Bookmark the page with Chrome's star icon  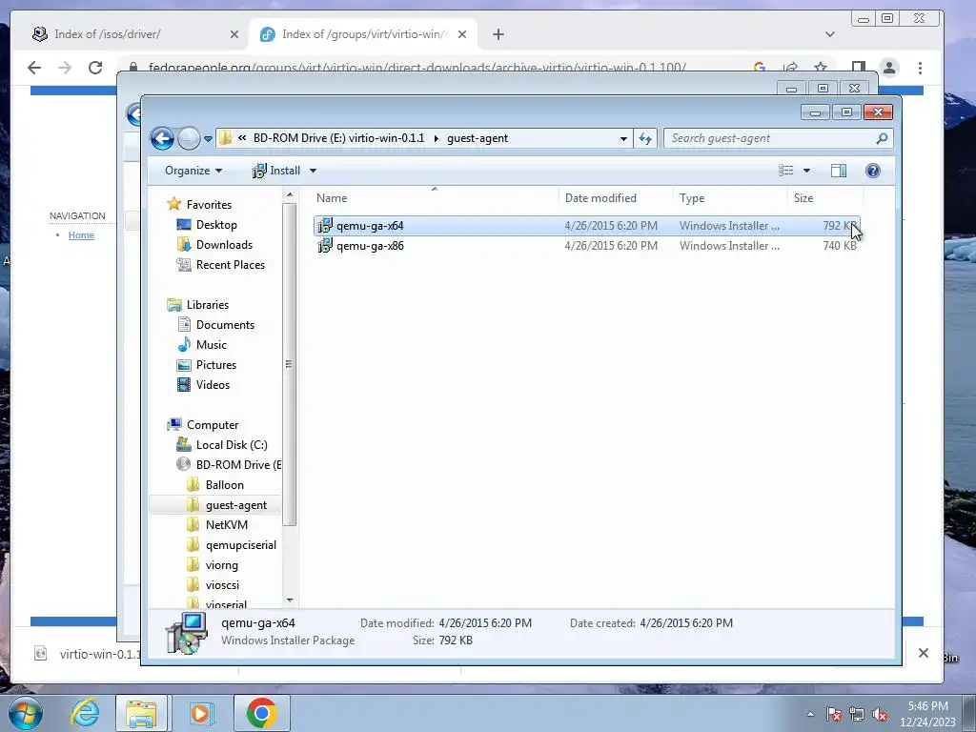click(821, 68)
